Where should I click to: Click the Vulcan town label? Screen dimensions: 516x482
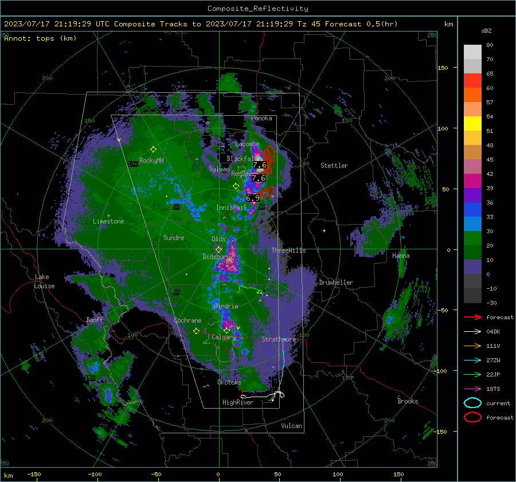[x=291, y=426]
